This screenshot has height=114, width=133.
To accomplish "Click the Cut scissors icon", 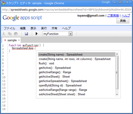I will click(4, 34).
